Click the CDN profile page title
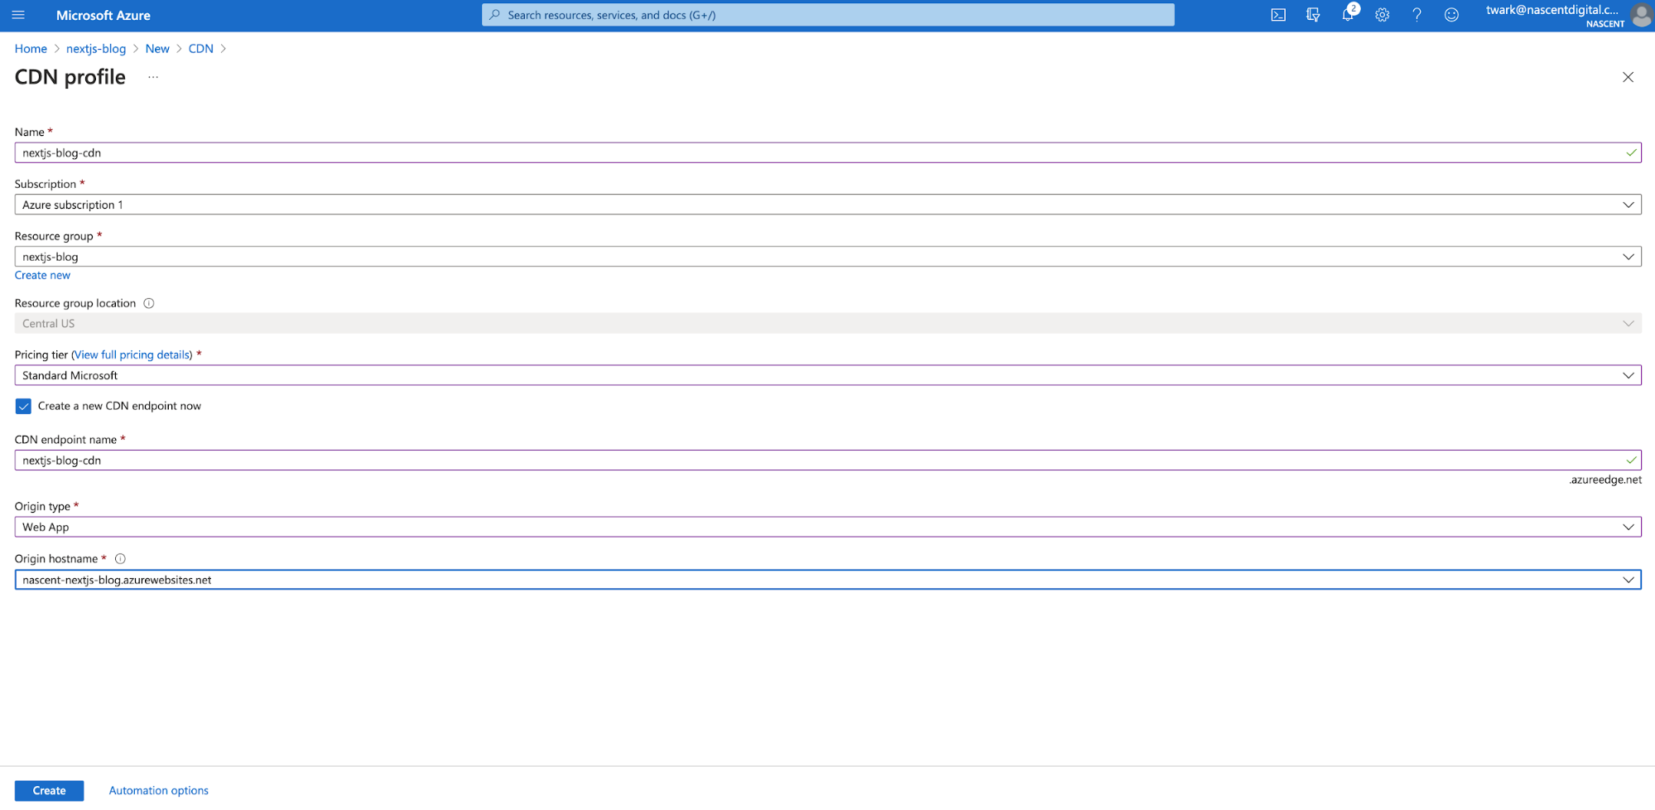Viewport: 1655px width, 810px height. (x=70, y=77)
